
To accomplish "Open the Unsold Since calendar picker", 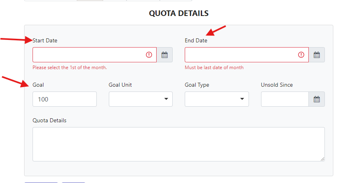I will [x=316, y=99].
